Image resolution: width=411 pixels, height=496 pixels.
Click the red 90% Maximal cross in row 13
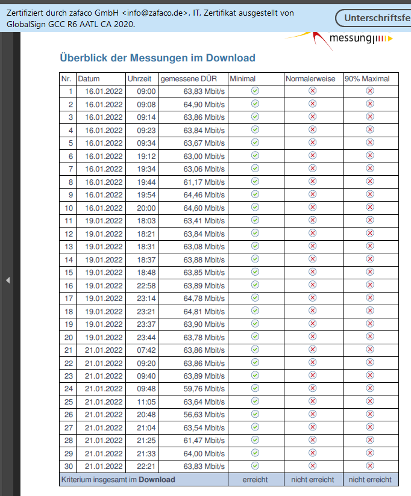[370, 246]
